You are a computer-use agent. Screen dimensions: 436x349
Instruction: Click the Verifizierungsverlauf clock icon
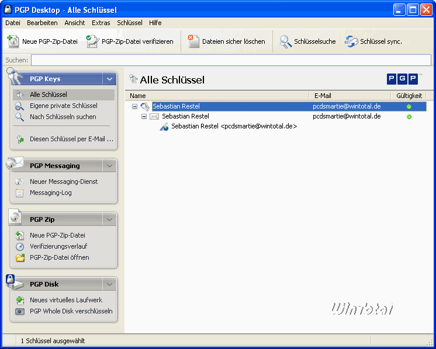(19, 246)
